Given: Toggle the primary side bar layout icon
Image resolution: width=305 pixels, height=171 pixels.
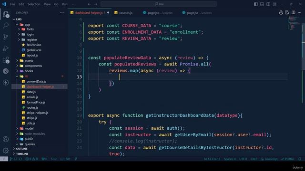Looking at the screenshot, I should [256, 4].
